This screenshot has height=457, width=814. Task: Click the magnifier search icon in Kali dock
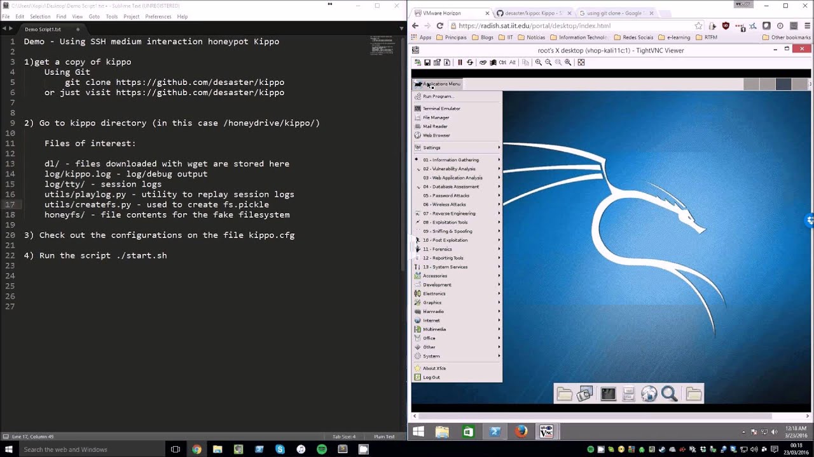(x=670, y=394)
